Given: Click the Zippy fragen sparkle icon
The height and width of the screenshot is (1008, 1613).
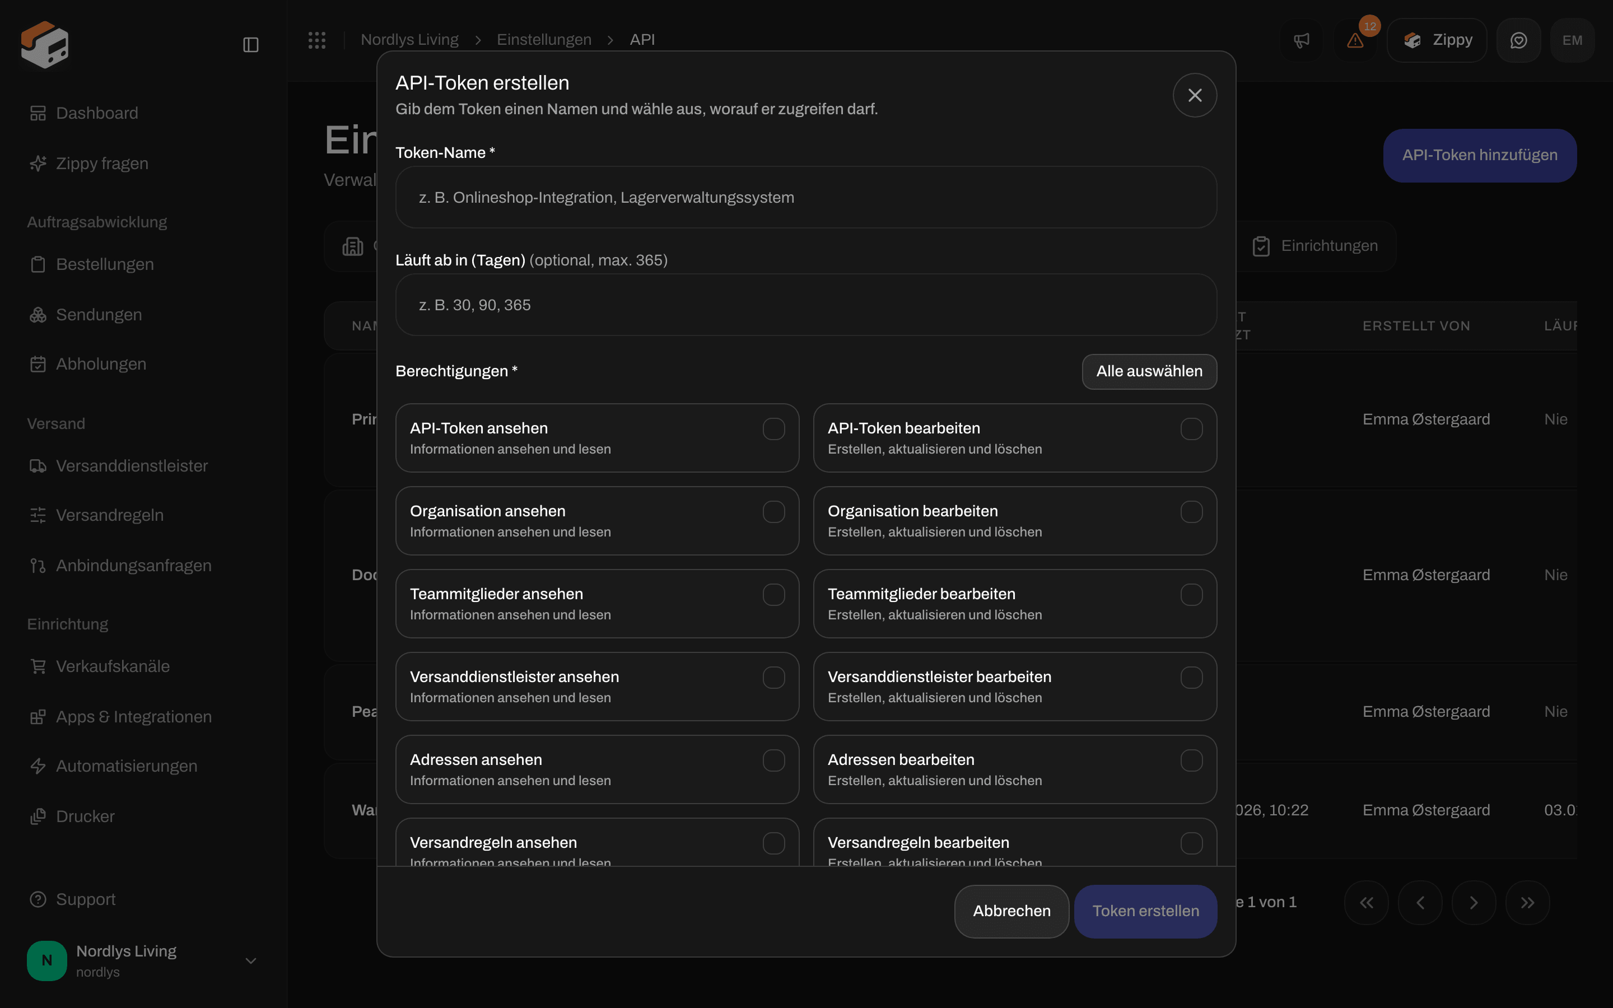Looking at the screenshot, I should coord(38,164).
